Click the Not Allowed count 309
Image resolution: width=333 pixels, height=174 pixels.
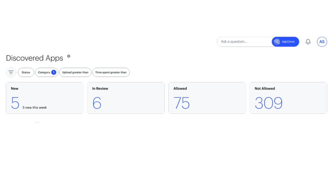click(x=269, y=103)
